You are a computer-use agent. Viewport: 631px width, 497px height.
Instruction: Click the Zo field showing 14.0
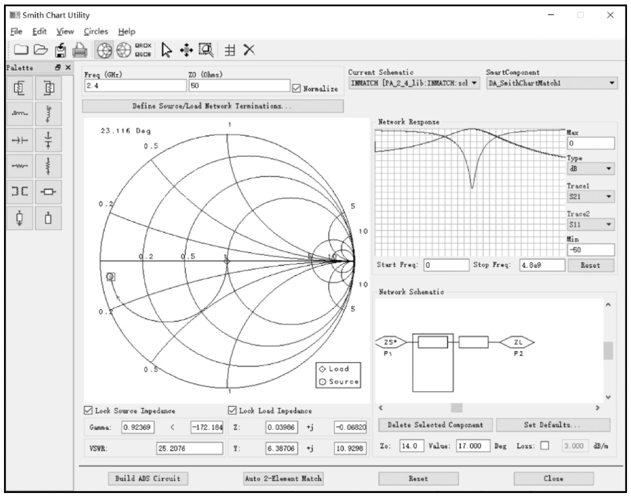[412, 445]
